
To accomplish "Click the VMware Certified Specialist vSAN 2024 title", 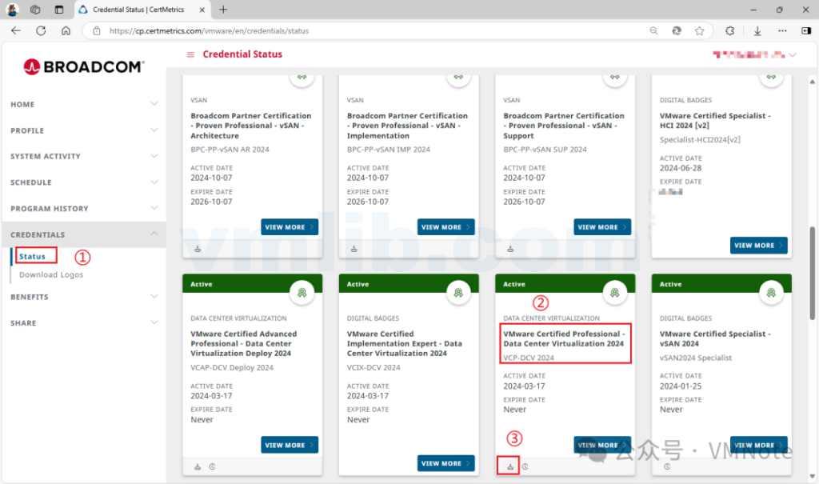I will coord(715,338).
